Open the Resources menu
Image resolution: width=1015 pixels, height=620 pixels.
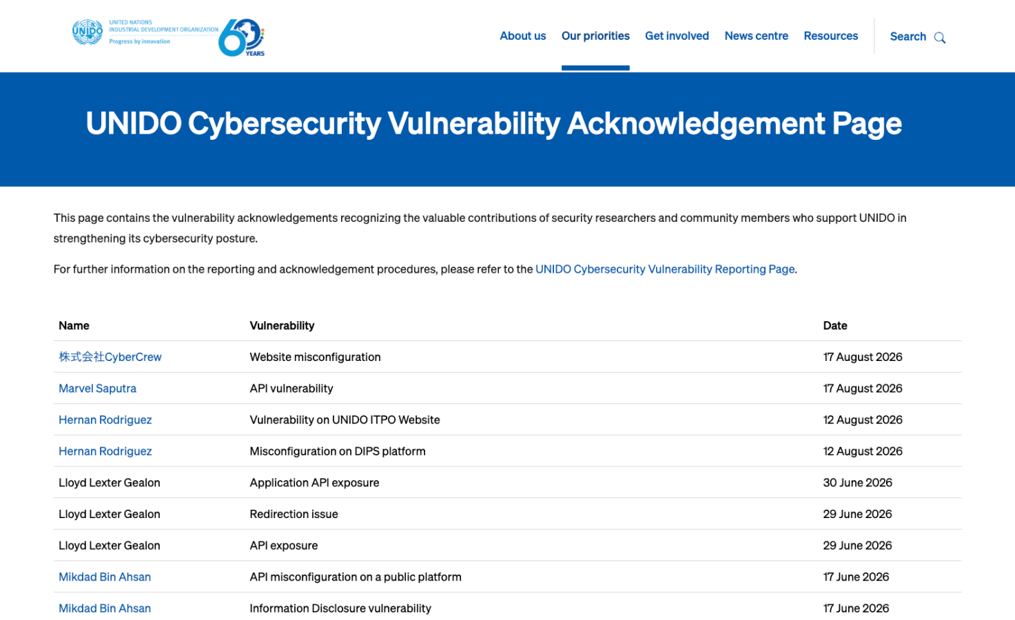click(x=830, y=36)
